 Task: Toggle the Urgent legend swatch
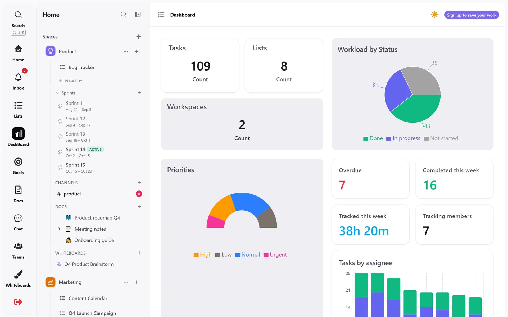click(266, 255)
